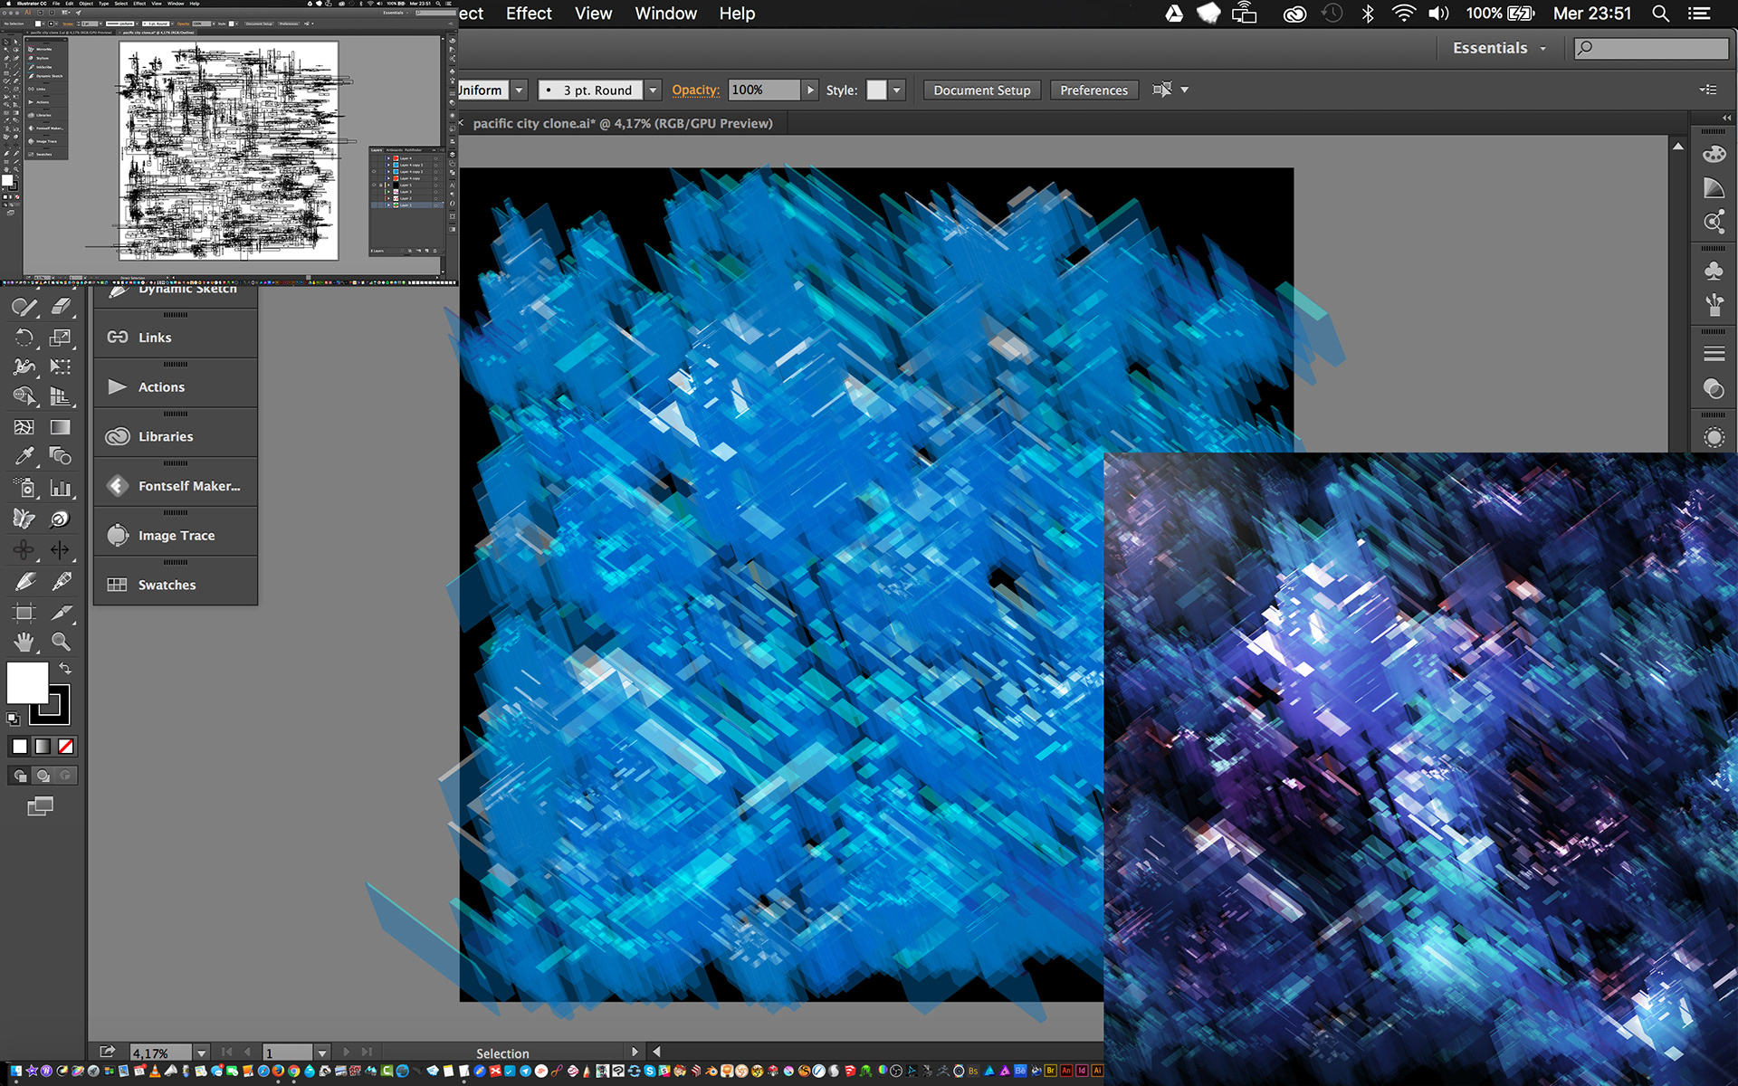The height and width of the screenshot is (1086, 1738).
Task: Open the Stroke panel icon
Action: tap(1714, 354)
